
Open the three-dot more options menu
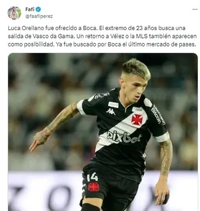(x=195, y=9)
